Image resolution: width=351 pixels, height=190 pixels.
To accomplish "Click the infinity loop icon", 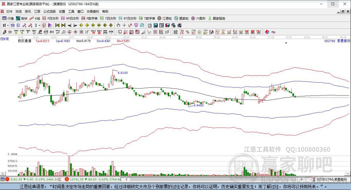I will coord(273,32).
